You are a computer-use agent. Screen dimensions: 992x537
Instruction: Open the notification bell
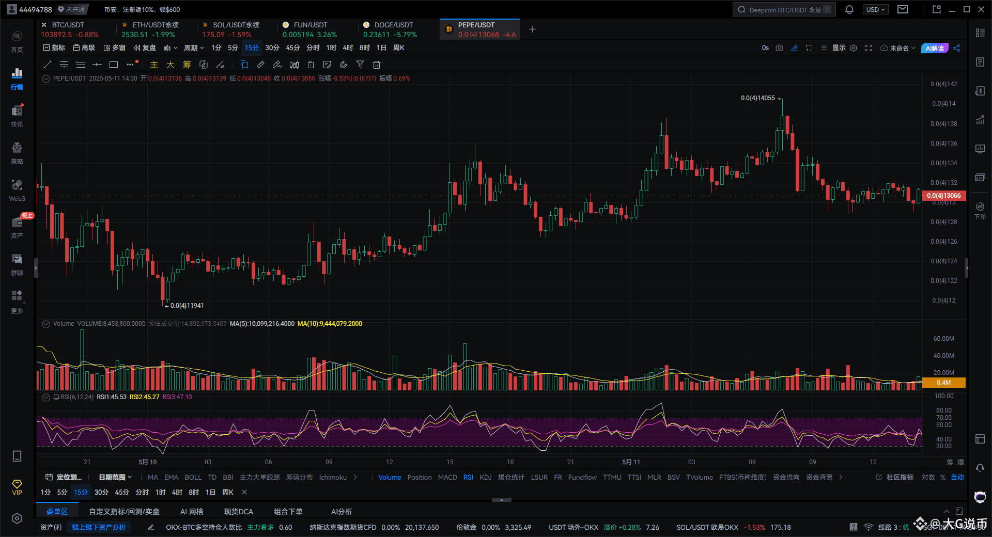(849, 10)
